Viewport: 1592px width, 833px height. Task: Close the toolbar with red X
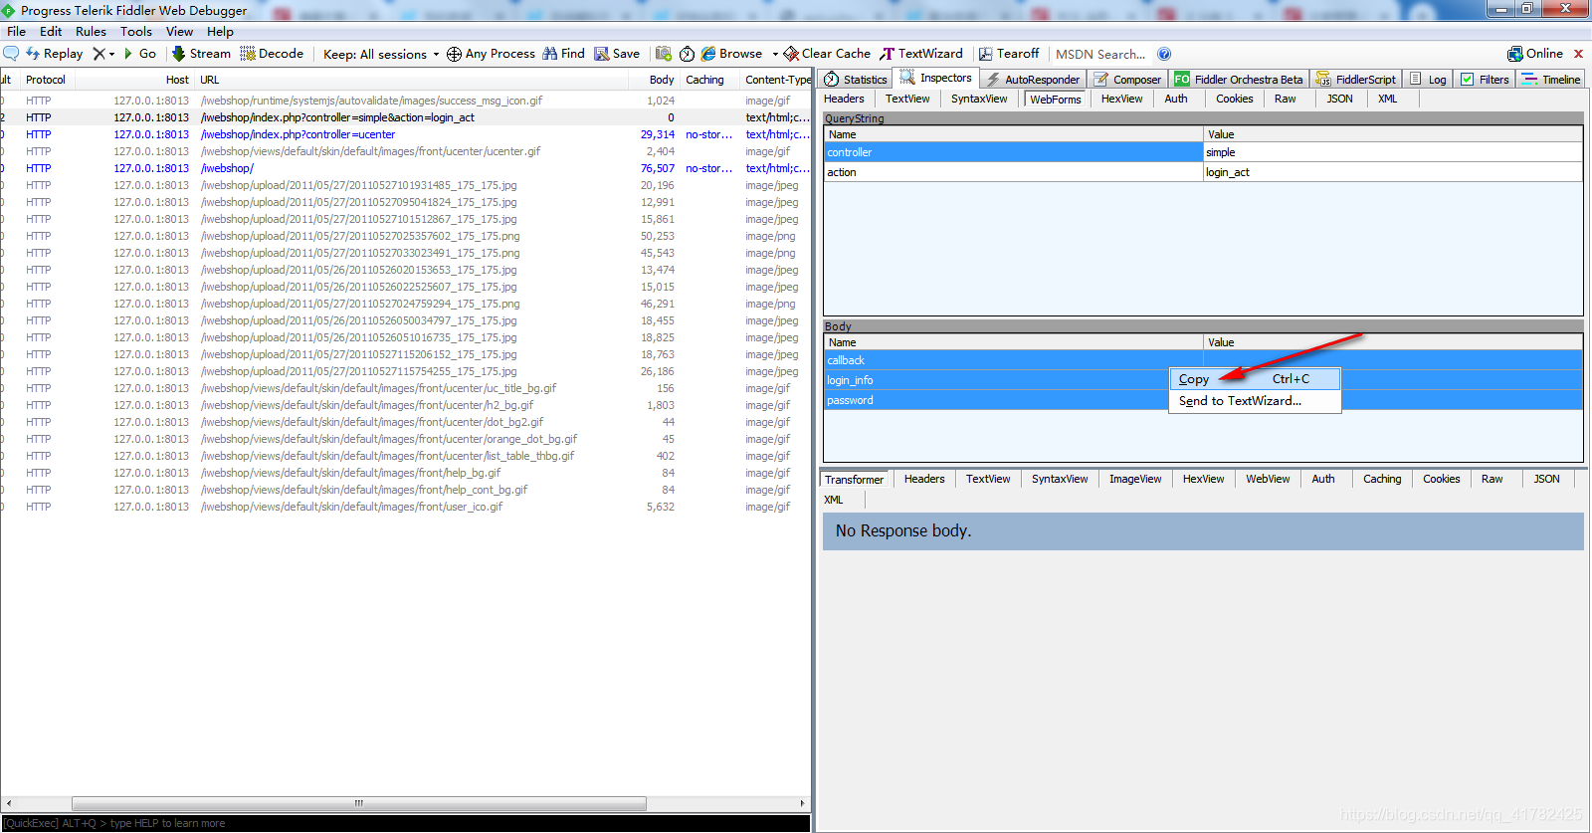(1578, 54)
